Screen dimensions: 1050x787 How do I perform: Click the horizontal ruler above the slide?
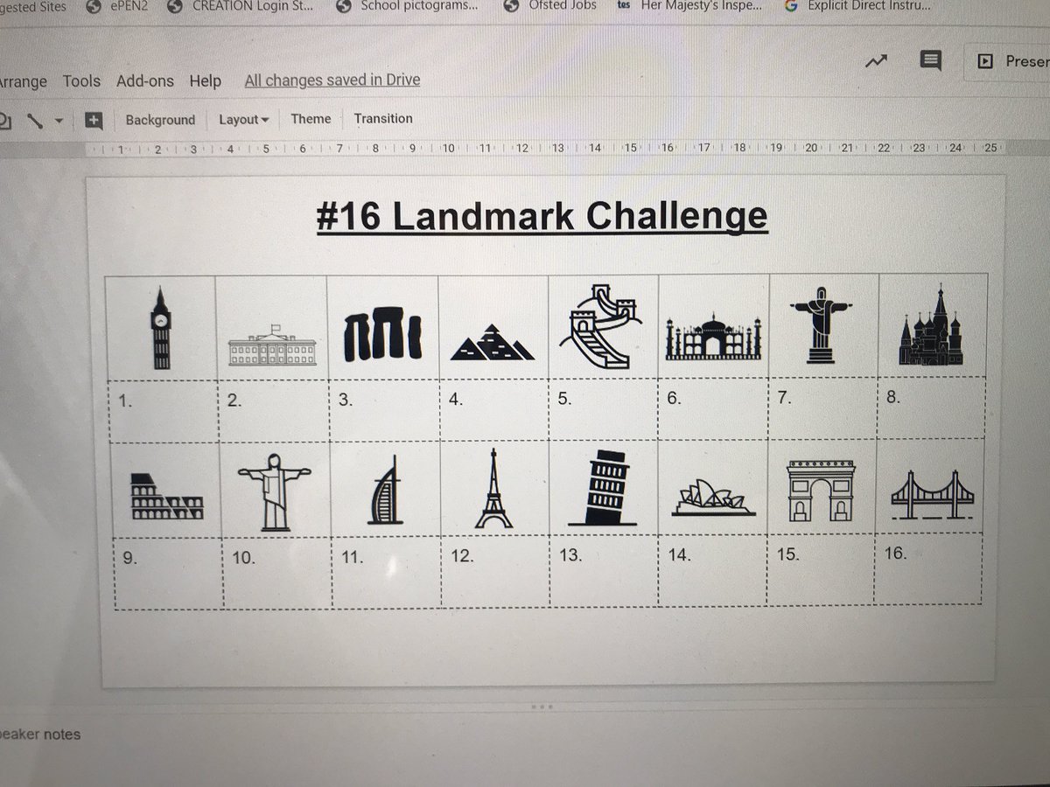tap(542, 149)
